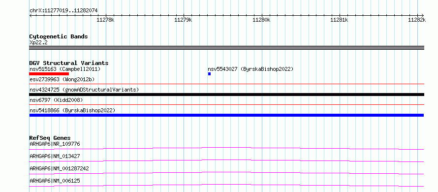Open the esv2739963 (Wong2012b) variant label
Screen dimensions: 438x192
click(62, 79)
